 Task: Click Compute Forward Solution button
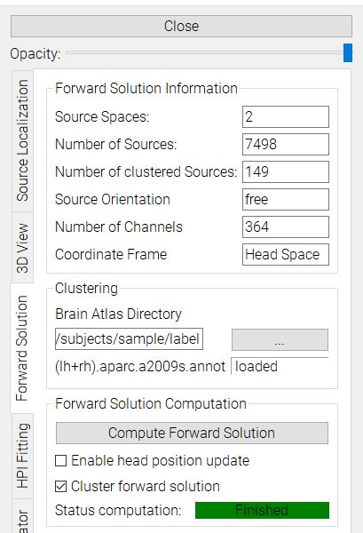pyautogui.click(x=192, y=434)
